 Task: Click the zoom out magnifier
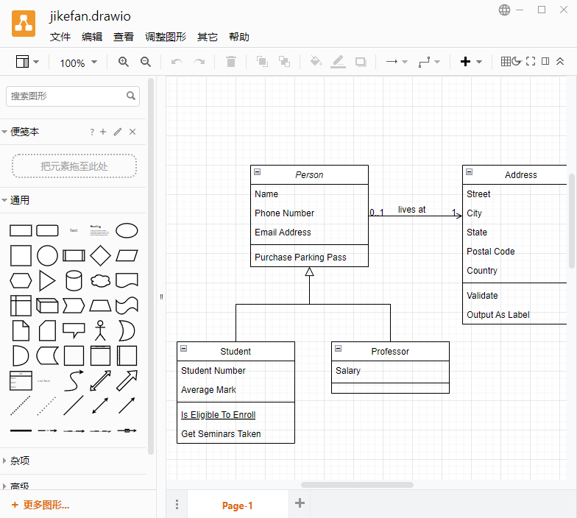coord(146,62)
